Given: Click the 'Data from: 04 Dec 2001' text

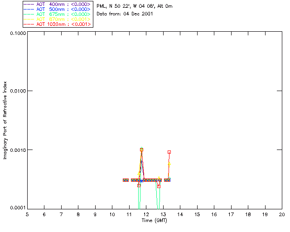Looking at the screenshot, I should [x=125, y=14].
